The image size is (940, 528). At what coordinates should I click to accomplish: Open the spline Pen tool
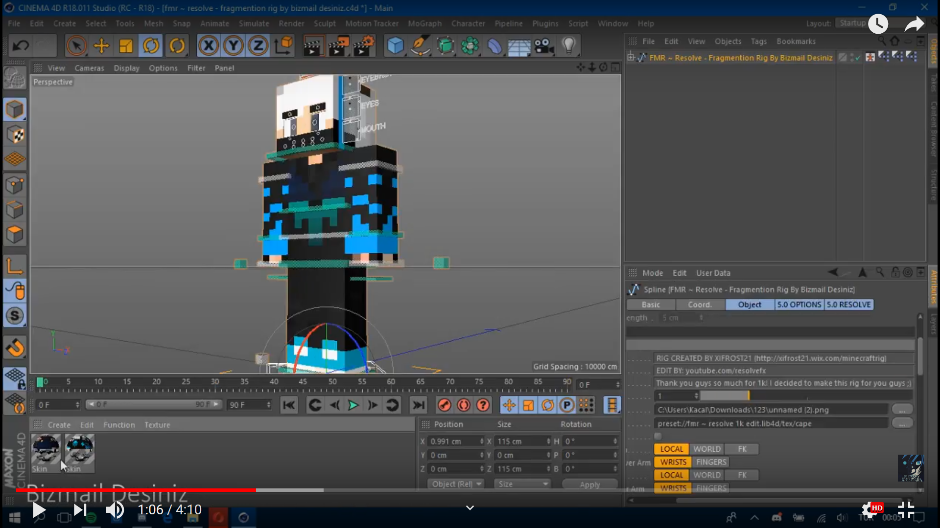click(420, 46)
